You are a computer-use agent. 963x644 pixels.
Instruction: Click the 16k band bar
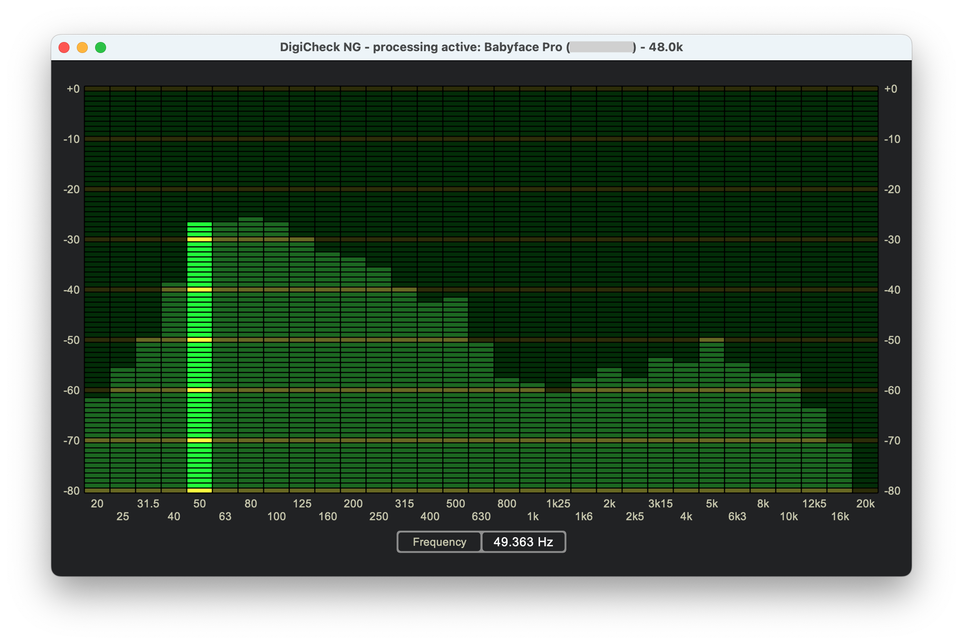[840, 468]
